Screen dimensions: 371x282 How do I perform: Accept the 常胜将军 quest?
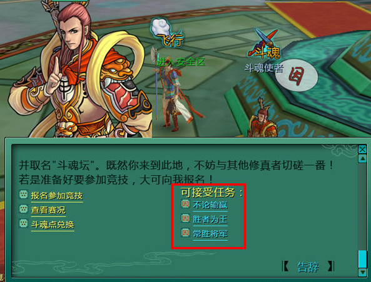tap(210, 234)
